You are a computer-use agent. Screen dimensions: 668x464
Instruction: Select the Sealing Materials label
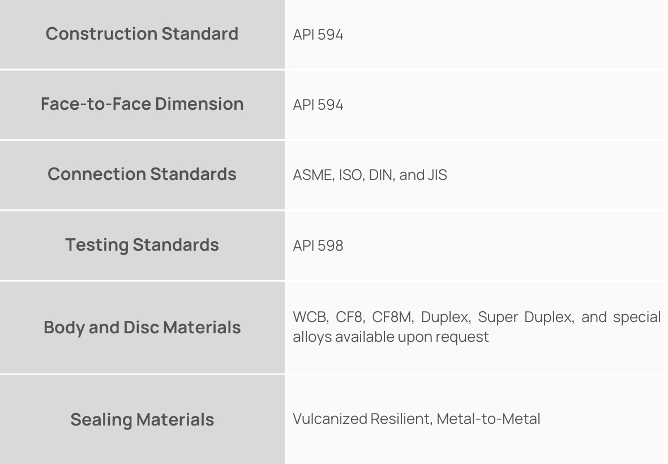[x=142, y=420]
